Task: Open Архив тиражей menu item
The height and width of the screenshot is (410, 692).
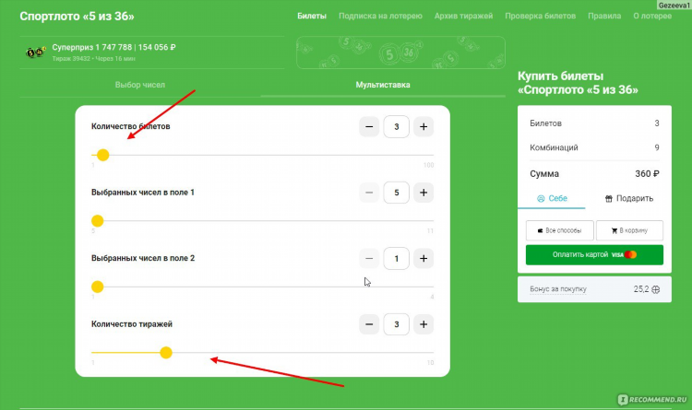Action: 463,16
